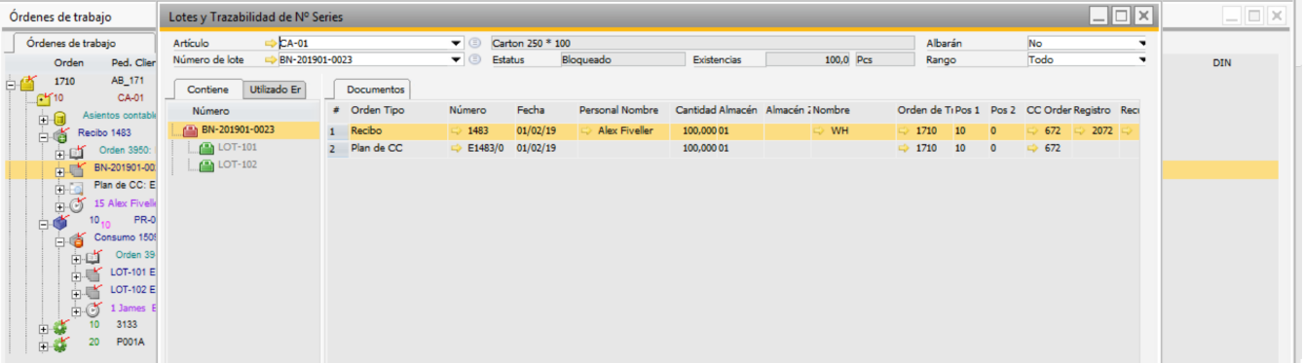Select LOT-102 in Contiene tree
Viewport: 1304px width, 363px height.
point(238,165)
